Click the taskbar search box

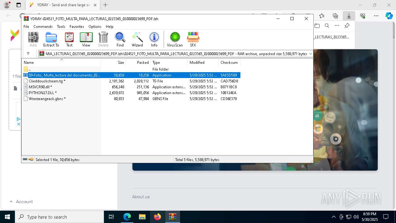(x=59, y=217)
